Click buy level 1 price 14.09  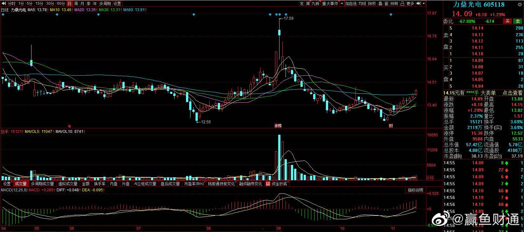pyautogui.click(x=477, y=60)
